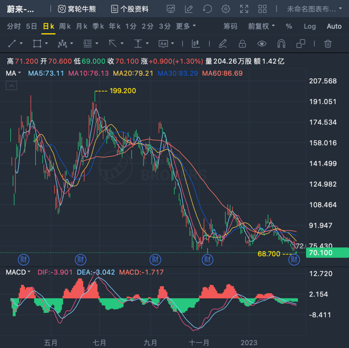Expand the range measure tool options arrow
Viewport: 349px width, 348px height.
(x=147, y=43)
